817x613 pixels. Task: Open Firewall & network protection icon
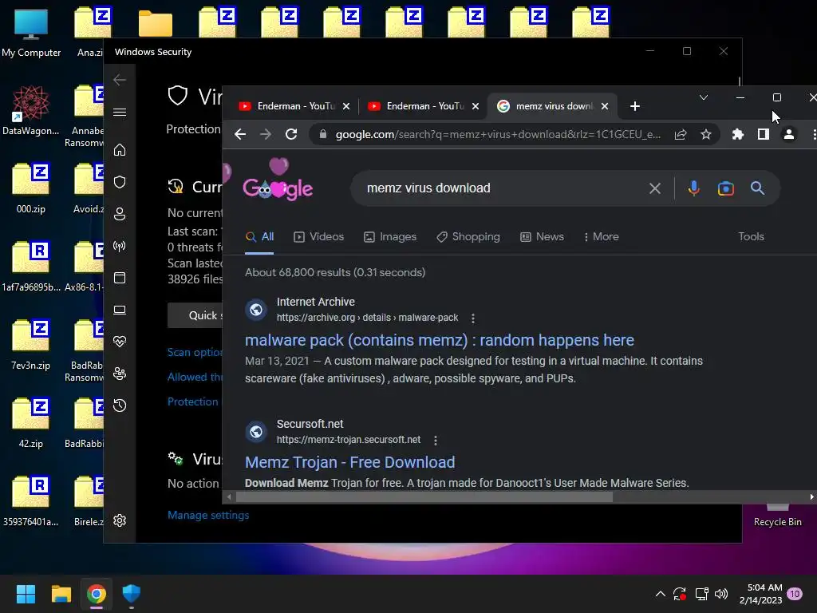[x=120, y=246]
